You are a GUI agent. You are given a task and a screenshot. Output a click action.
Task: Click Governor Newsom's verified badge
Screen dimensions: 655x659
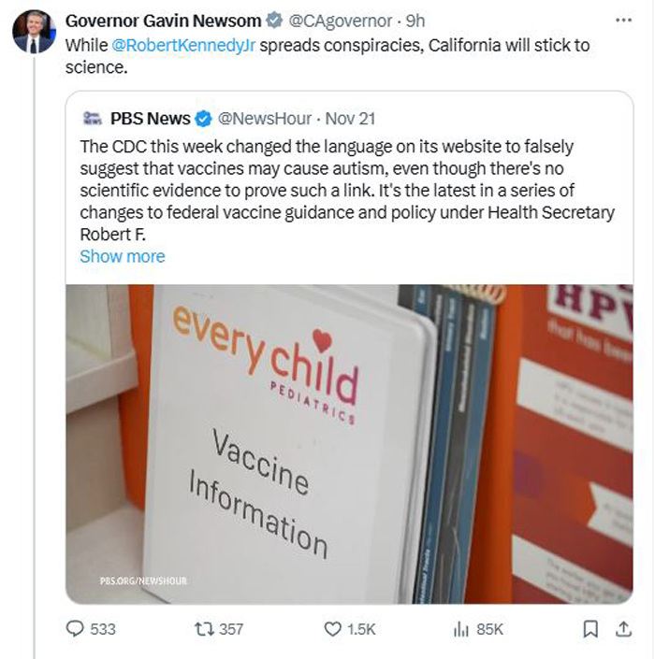[x=274, y=21]
